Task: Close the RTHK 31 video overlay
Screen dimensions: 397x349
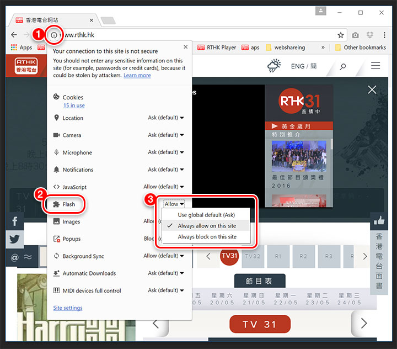Action: pos(372,89)
